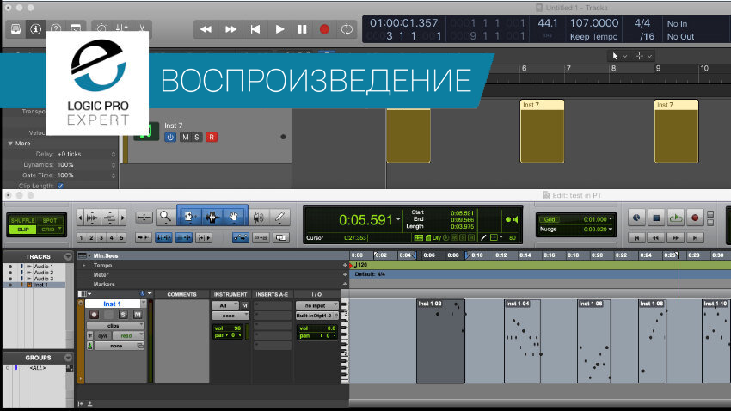Open the Library button in Logic toolbar
This screenshot has height=411, width=731.
pyautogui.click(x=15, y=29)
